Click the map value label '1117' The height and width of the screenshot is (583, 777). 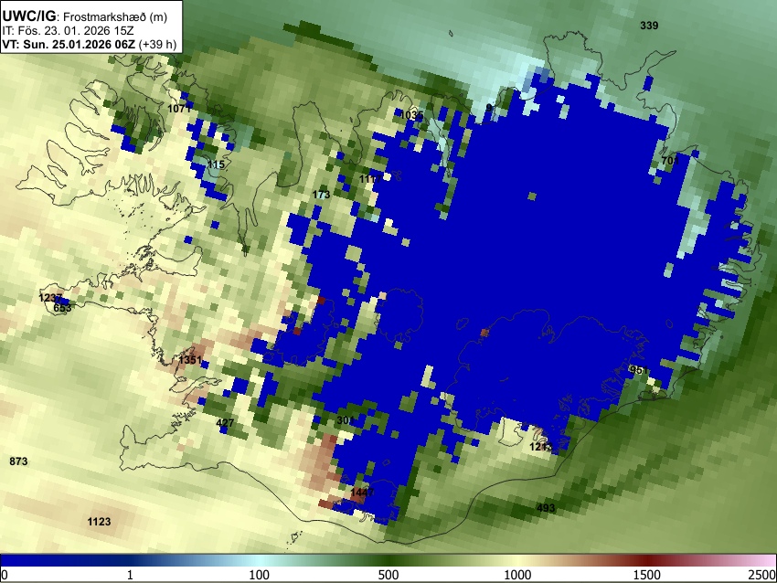(370, 179)
